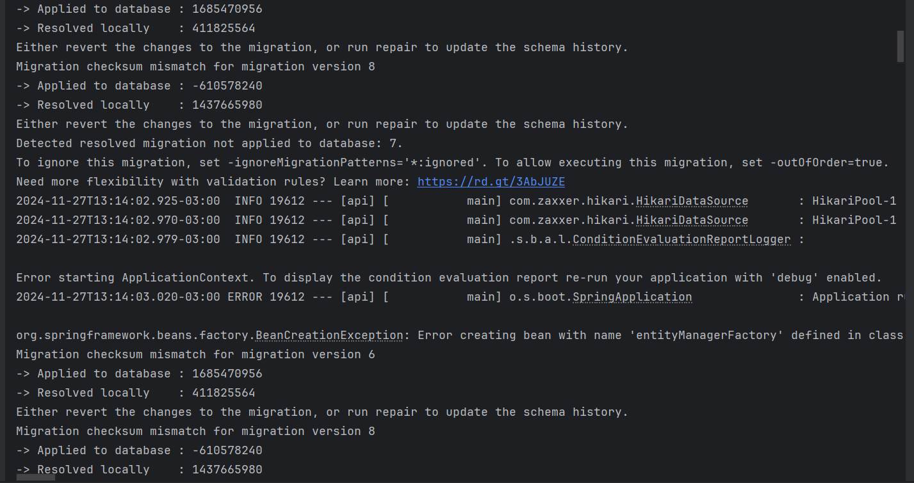Open the https://rd.gt/3AbJUZE link

491,182
